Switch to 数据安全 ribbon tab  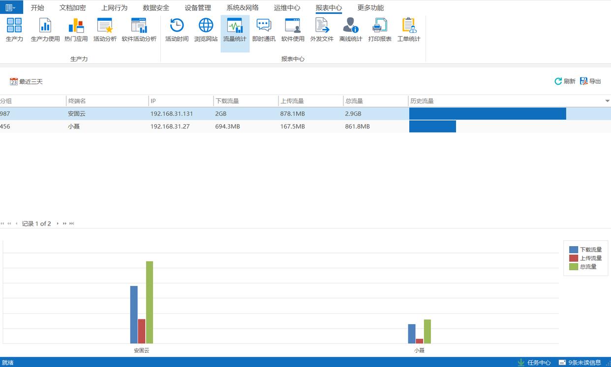pyautogui.click(x=156, y=8)
